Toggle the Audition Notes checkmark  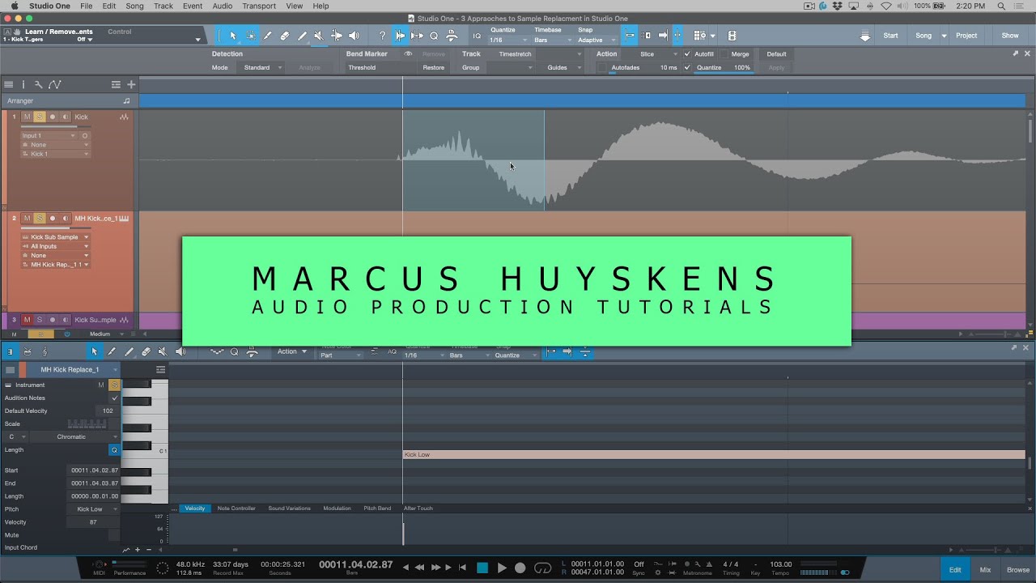click(x=114, y=398)
